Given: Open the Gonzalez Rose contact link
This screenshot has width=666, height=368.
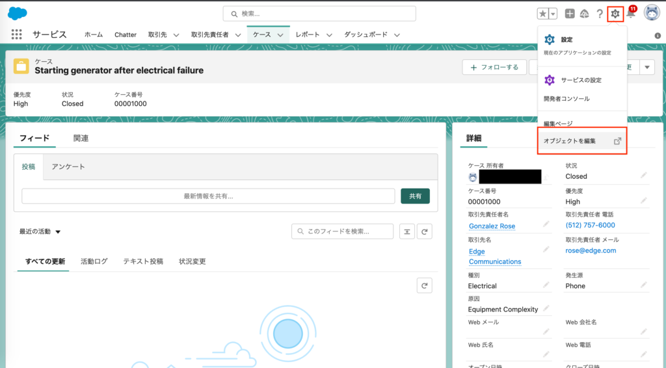Looking at the screenshot, I should [x=492, y=226].
